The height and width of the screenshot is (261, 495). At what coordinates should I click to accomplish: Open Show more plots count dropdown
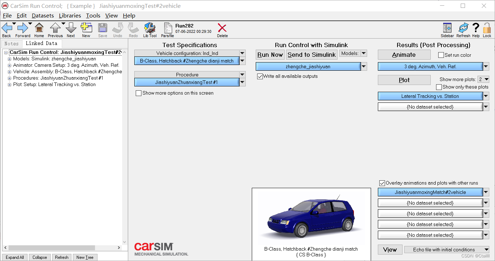point(484,79)
